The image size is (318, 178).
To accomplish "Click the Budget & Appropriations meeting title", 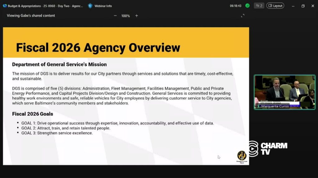I will [x=45, y=6].
